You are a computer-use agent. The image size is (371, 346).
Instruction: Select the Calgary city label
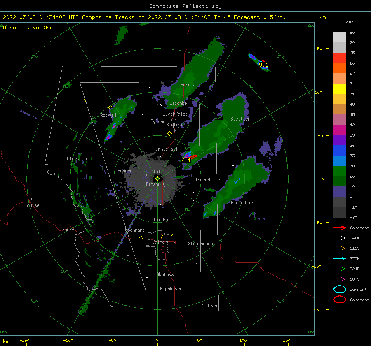tap(161, 242)
